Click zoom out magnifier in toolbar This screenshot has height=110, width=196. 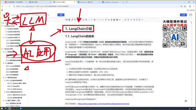pos(137,20)
